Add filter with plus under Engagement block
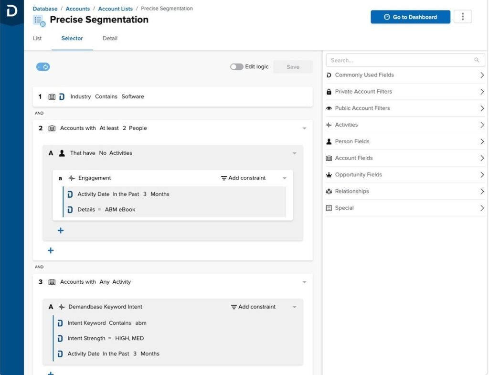489x375 pixels. click(x=61, y=231)
